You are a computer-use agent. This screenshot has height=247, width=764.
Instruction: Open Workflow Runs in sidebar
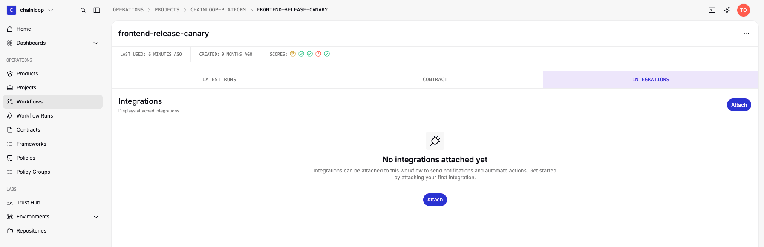pos(53,116)
